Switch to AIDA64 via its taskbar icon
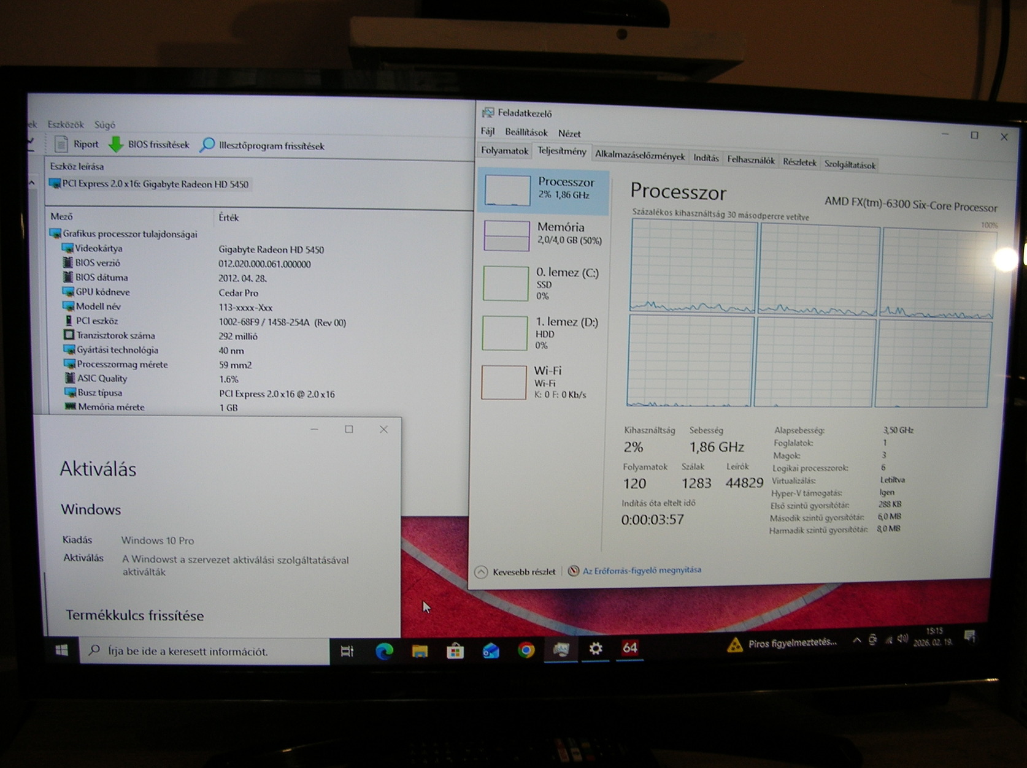 [630, 648]
